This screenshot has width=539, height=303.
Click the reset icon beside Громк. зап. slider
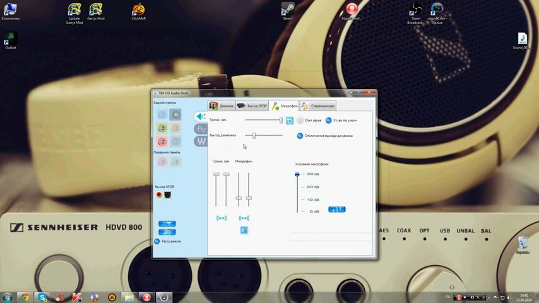coord(290,121)
